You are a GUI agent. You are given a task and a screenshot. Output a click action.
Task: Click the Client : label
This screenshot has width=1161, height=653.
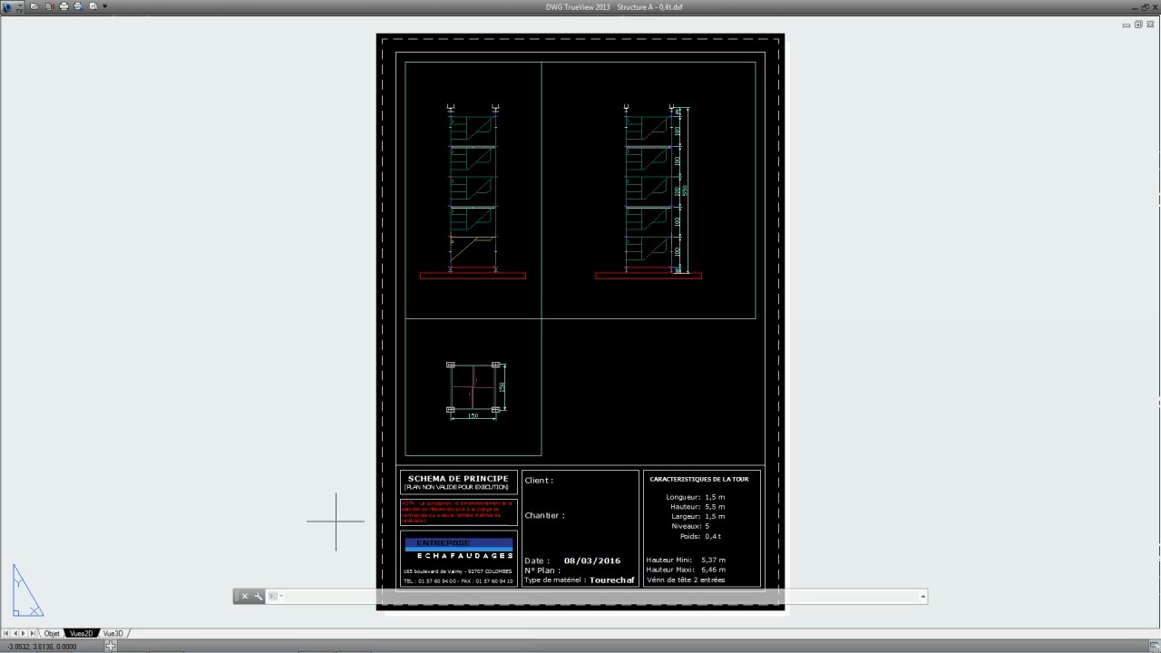539,481
